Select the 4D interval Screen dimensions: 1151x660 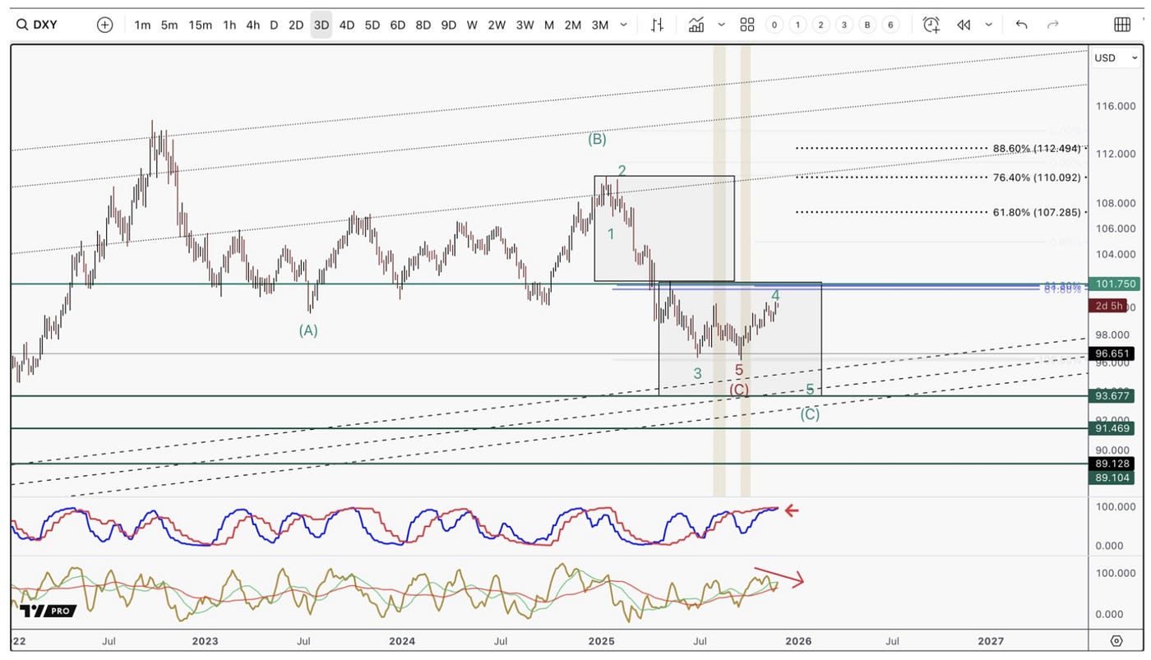tap(347, 25)
